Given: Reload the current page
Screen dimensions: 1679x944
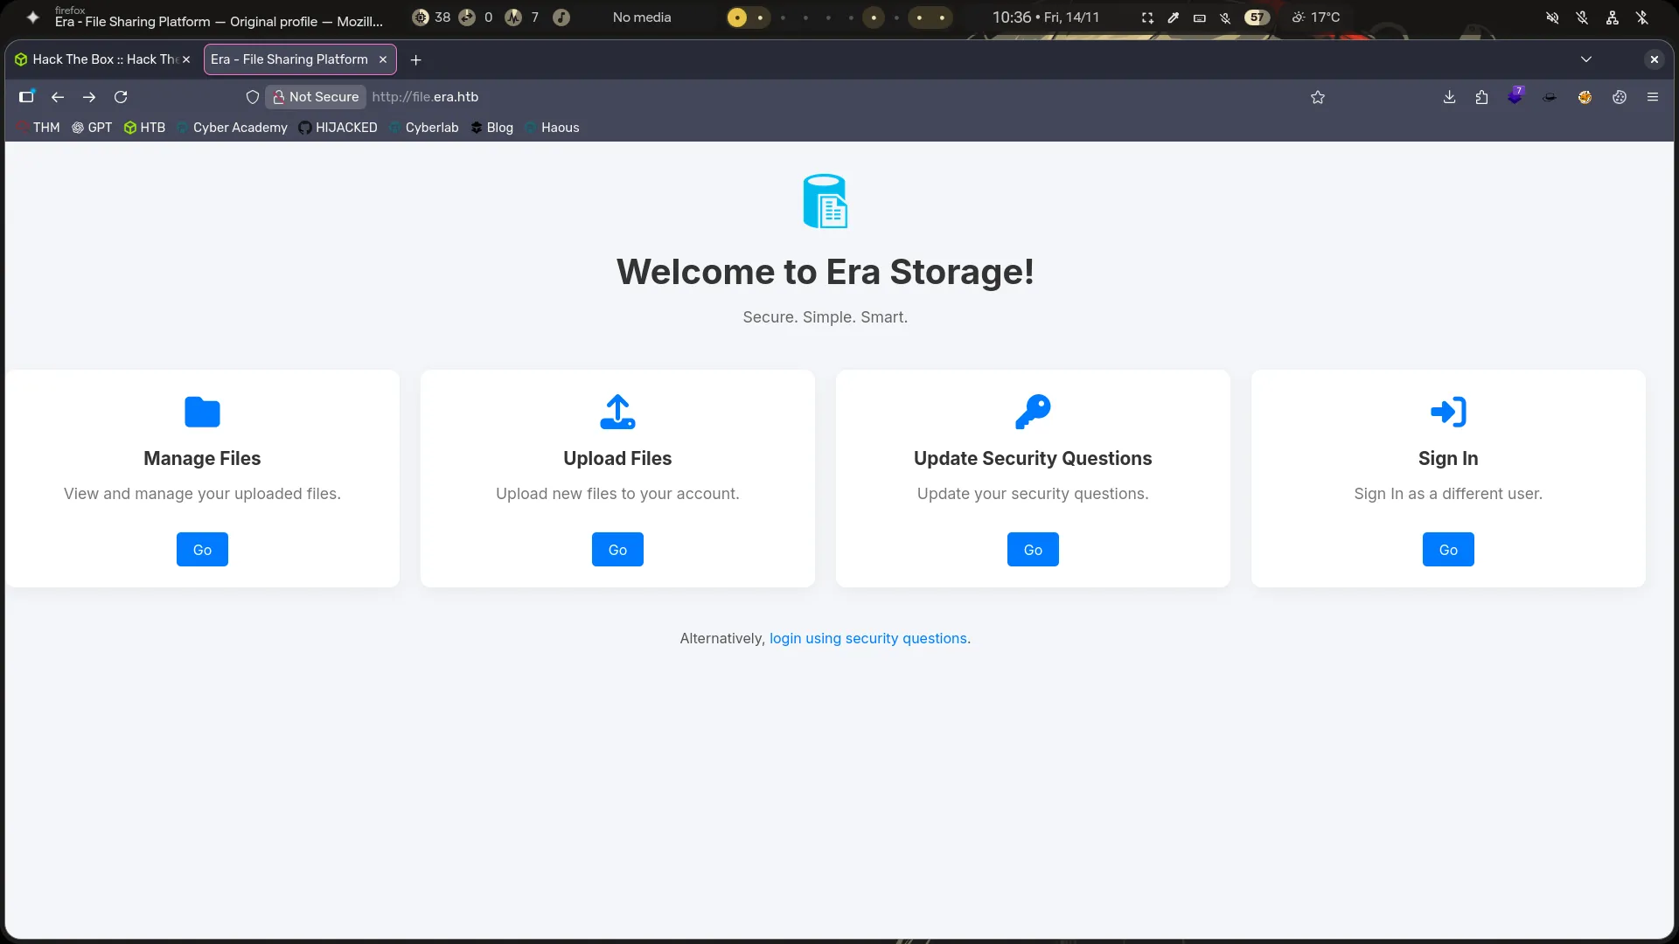Looking at the screenshot, I should point(121,97).
